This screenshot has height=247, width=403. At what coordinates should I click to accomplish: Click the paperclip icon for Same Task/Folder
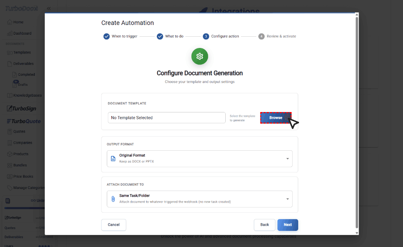point(113,199)
